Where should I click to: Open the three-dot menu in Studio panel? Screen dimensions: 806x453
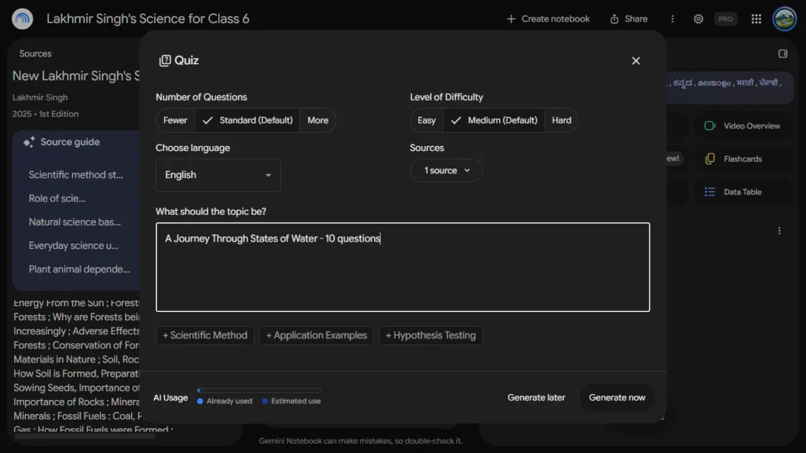779,230
